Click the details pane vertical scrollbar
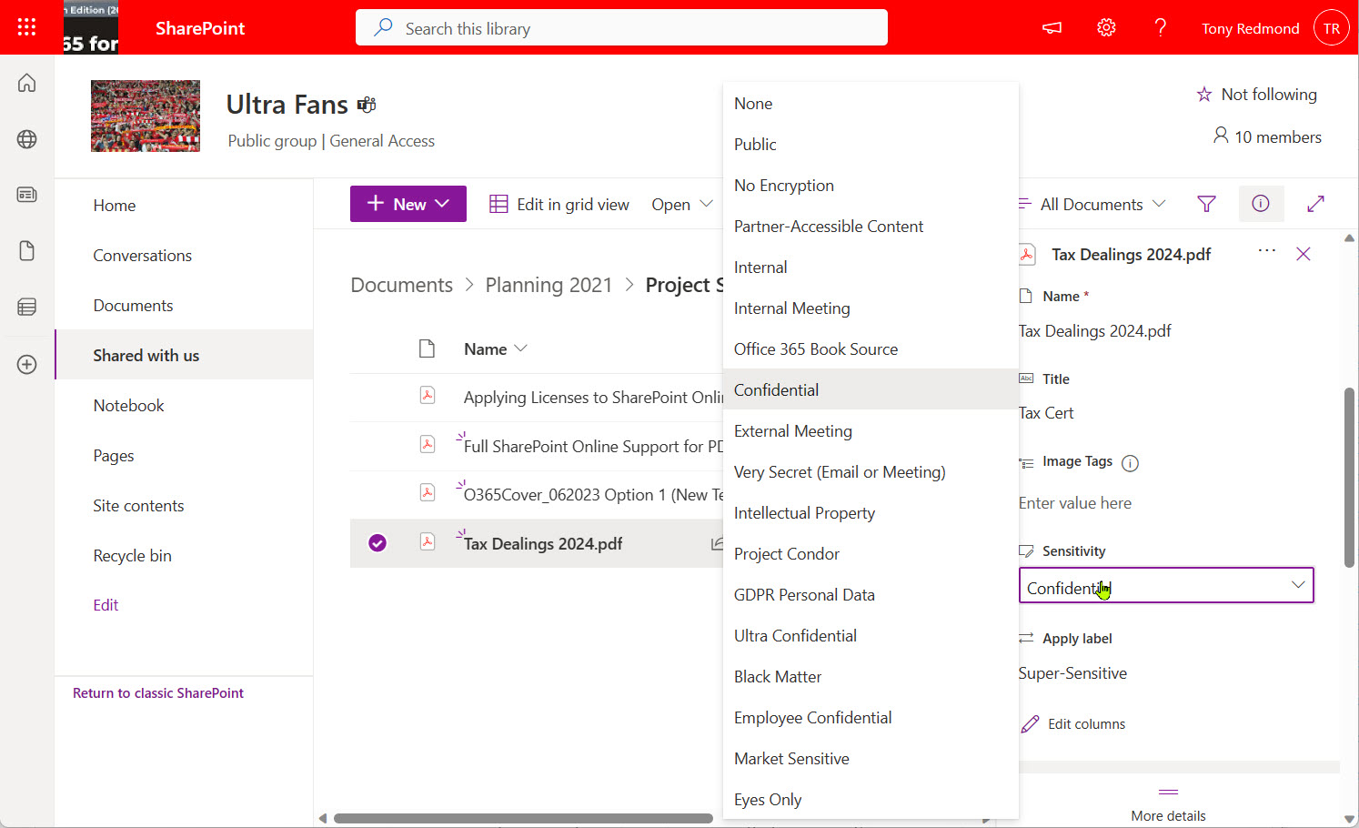Screen dimensions: 1359x828 click(x=1349, y=478)
